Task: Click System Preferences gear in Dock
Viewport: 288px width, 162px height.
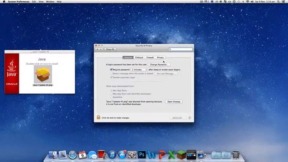Action: pos(132,155)
